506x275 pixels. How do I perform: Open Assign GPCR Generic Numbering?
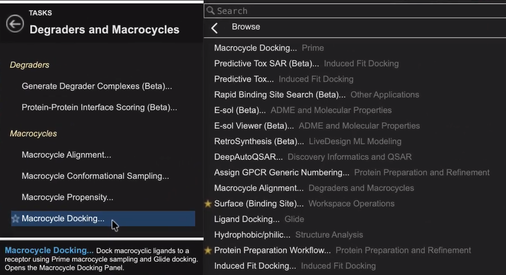(x=281, y=172)
